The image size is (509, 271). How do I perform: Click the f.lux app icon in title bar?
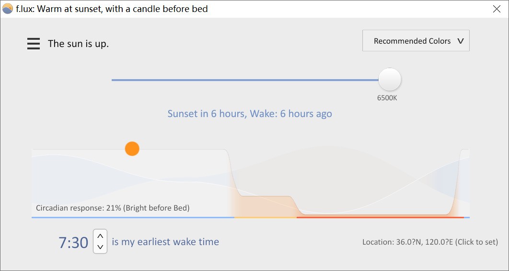click(x=8, y=9)
